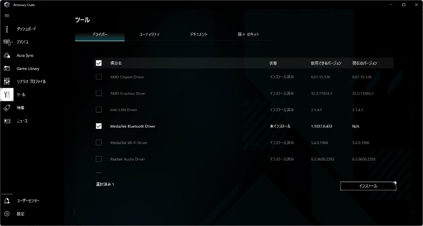Open ニュース in the sidebar
Screen dimensions: 423x226
click(22, 121)
